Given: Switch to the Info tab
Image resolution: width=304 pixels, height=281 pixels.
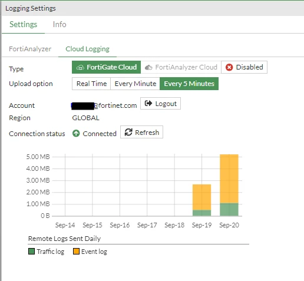Looking at the screenshot, I should [x=60, y=25].
